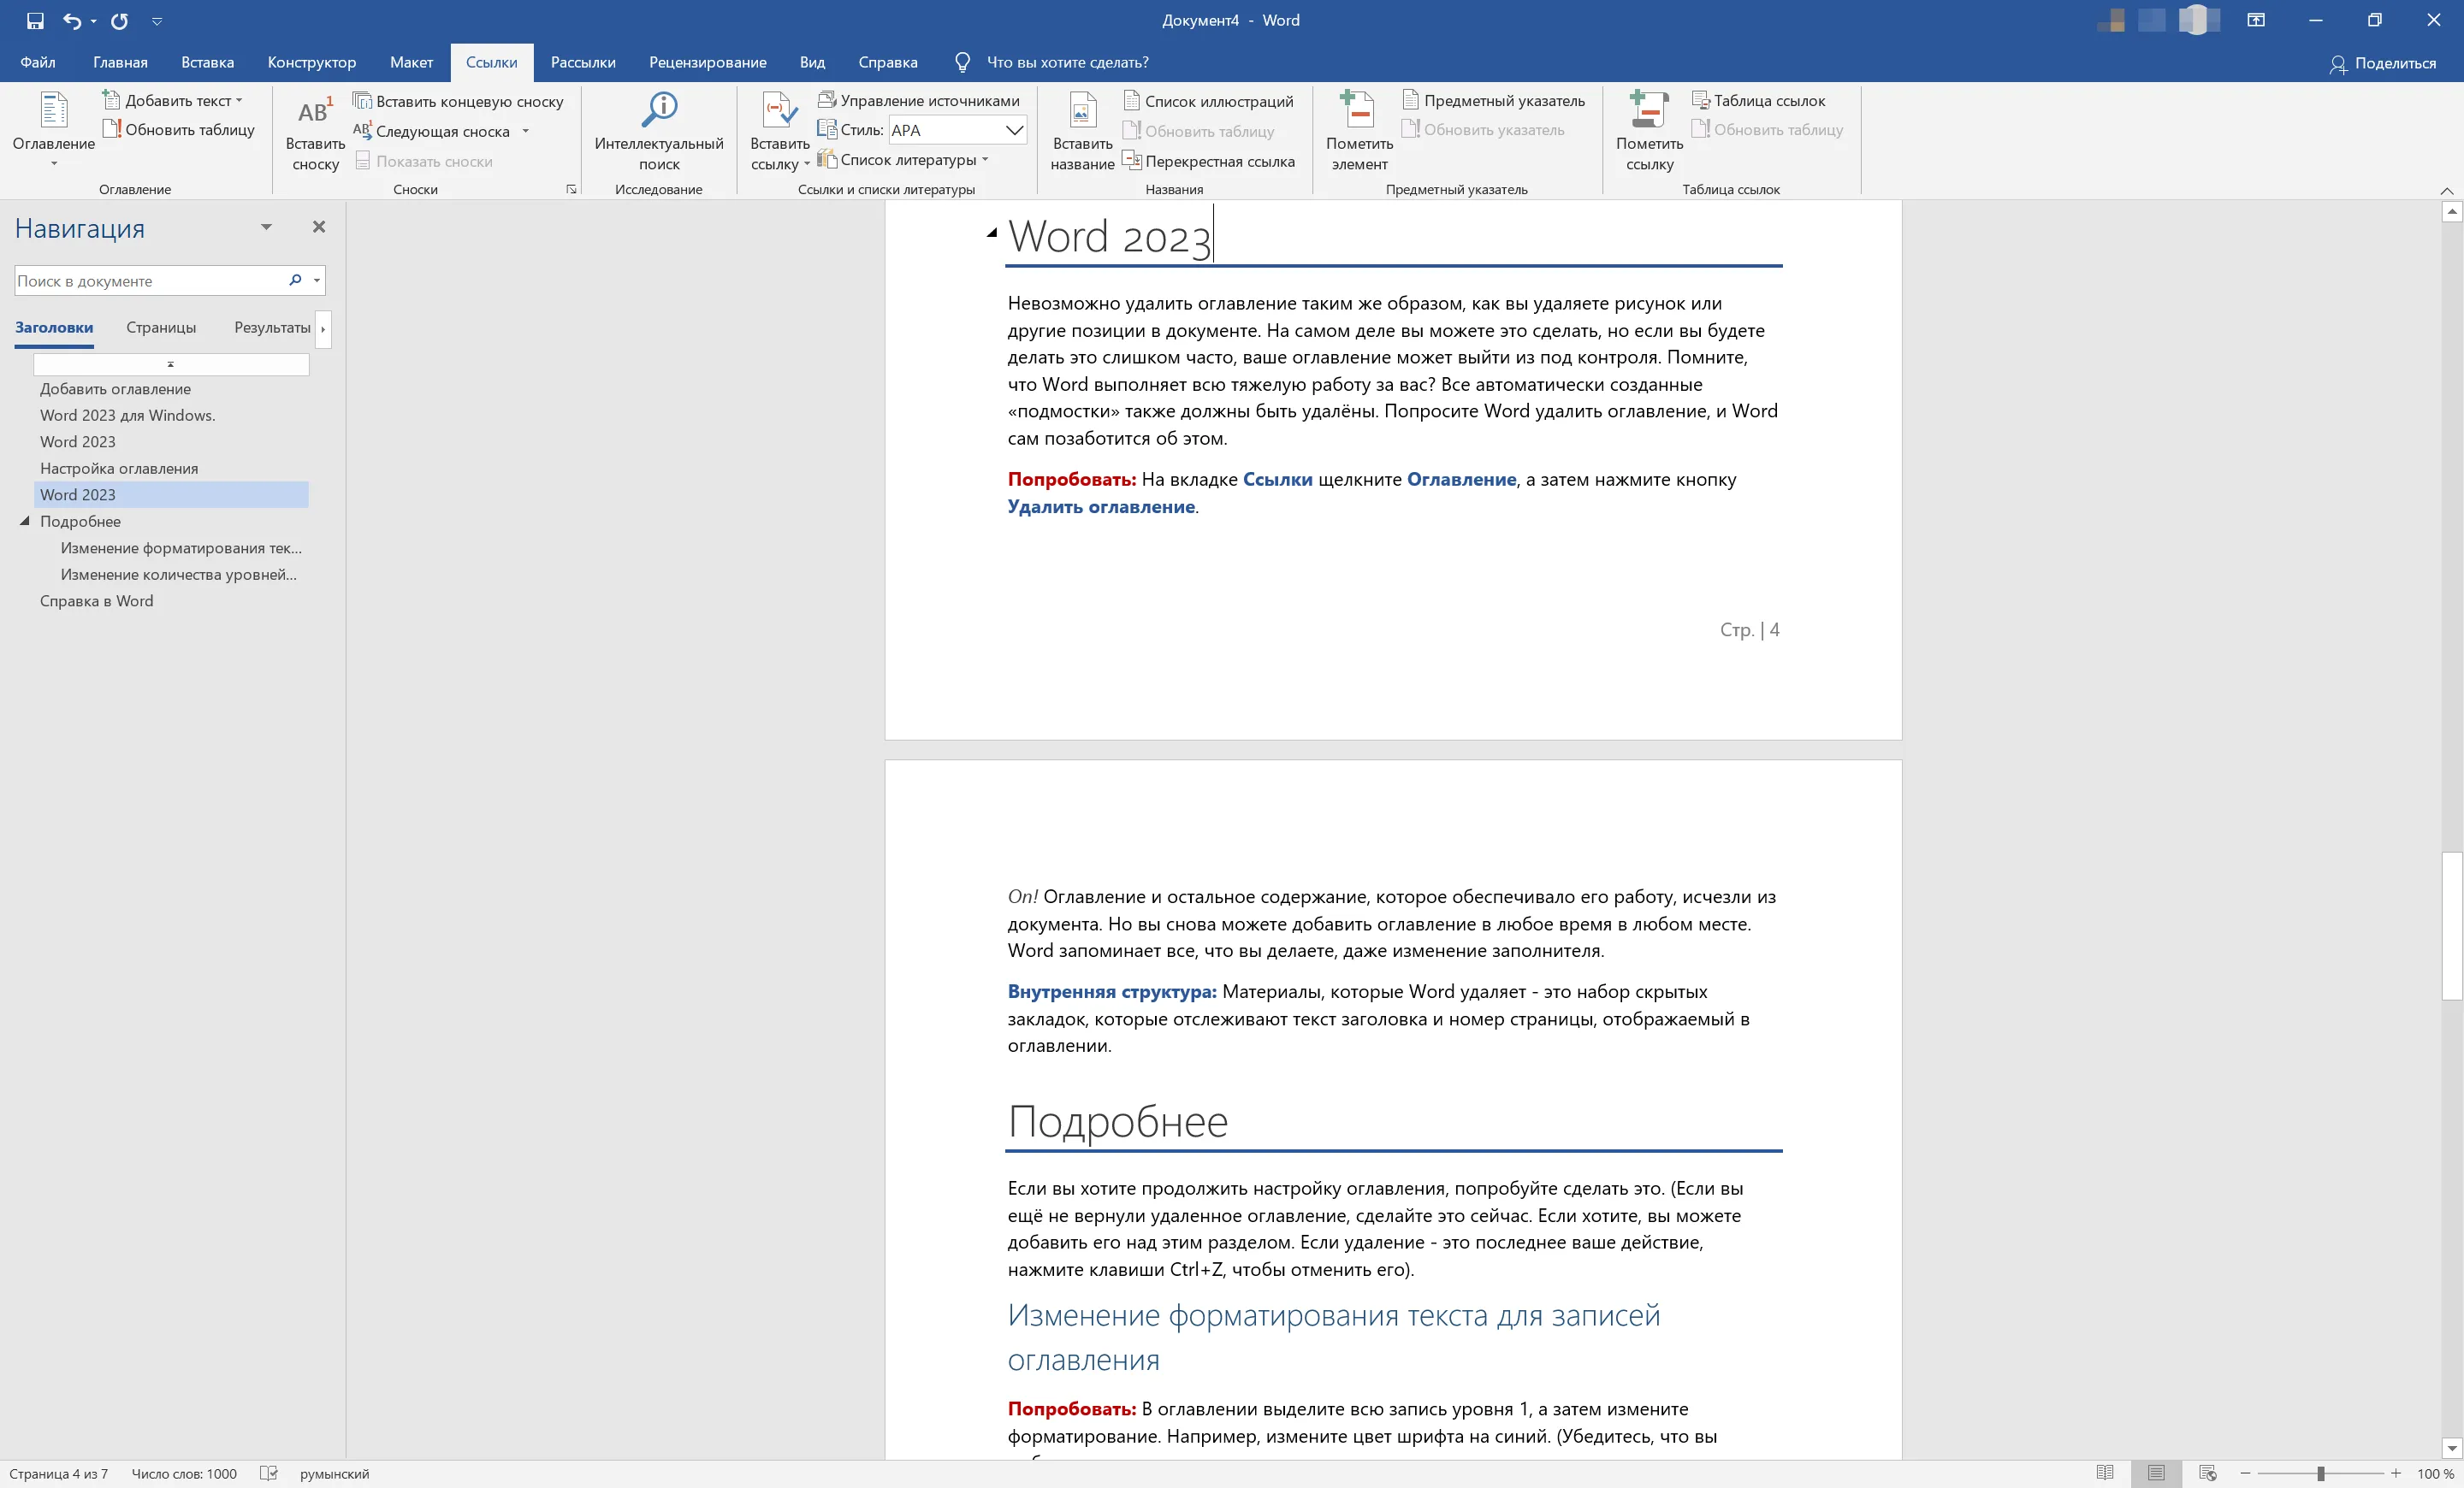
Task: Save document with the floppy disk icon
Action: (x=35, y=20)
